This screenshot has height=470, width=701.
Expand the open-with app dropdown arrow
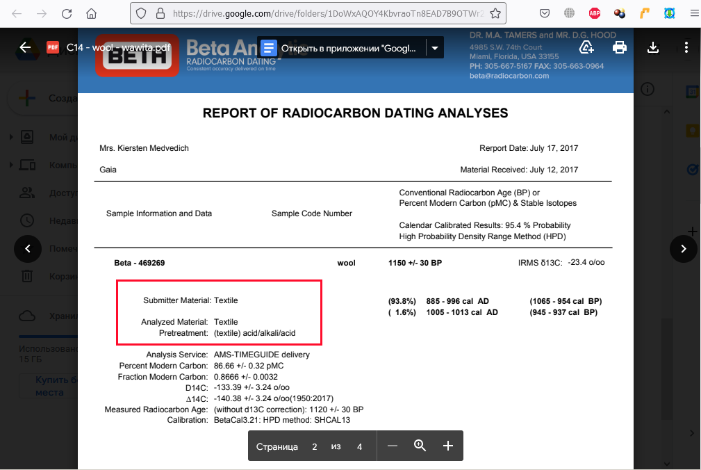434,48
